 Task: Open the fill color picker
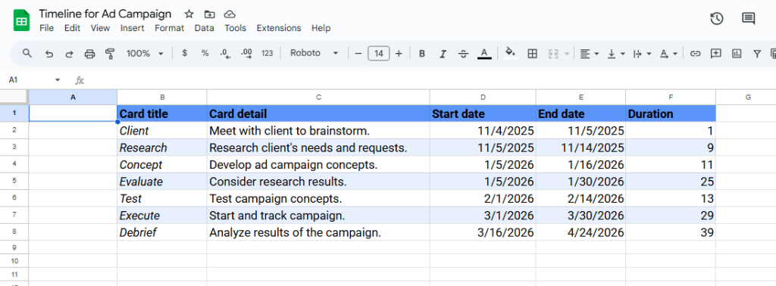pyautogui.click(x=511, y=54)
